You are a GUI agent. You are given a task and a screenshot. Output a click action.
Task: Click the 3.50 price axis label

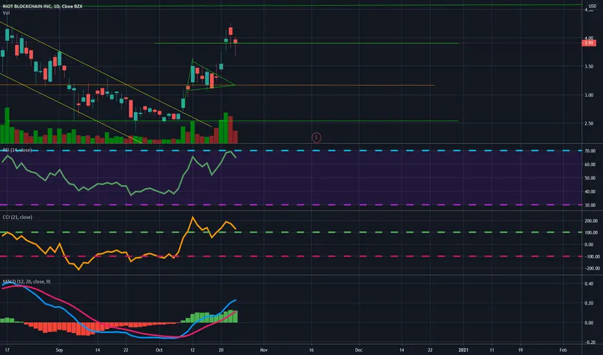point(589,66)
